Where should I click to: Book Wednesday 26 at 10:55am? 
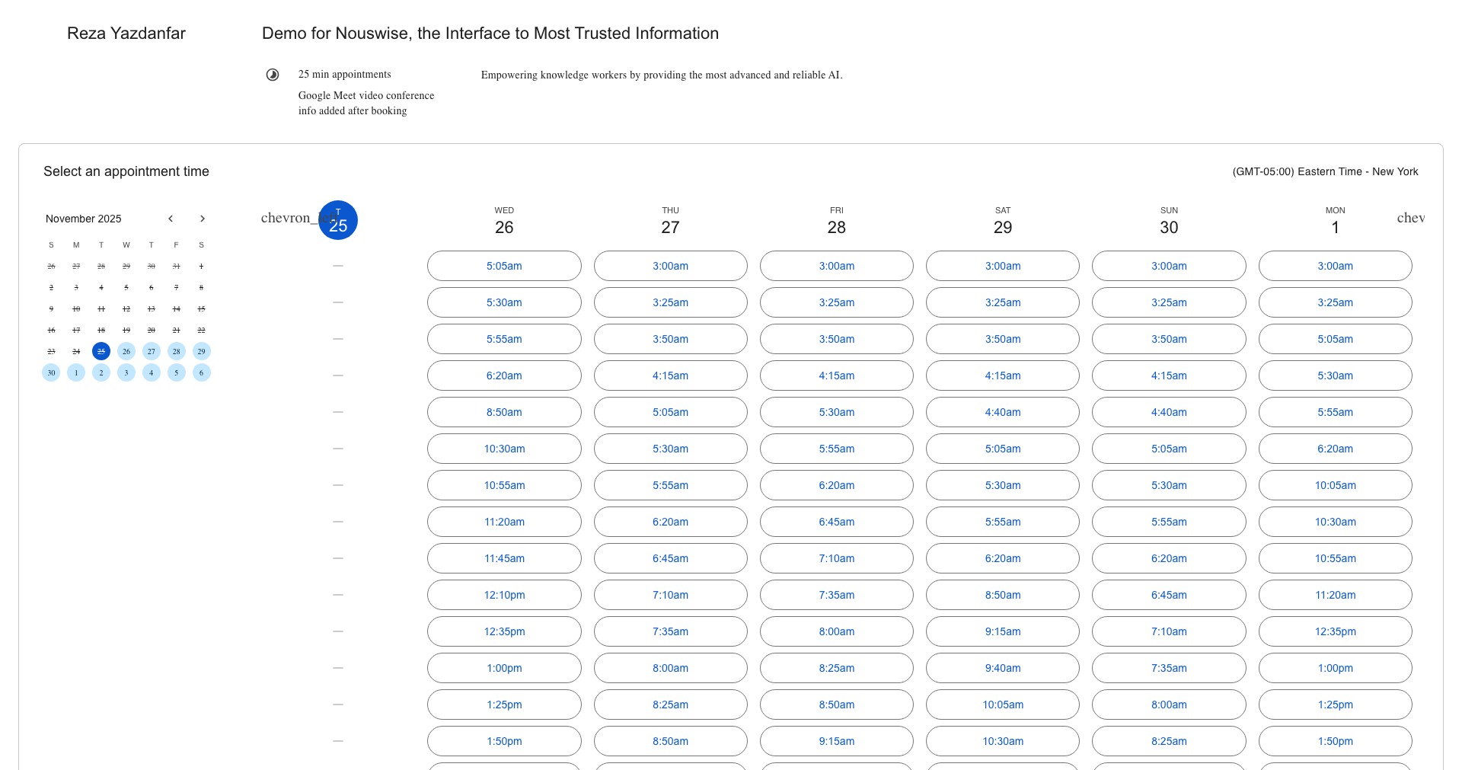point(504,485)
